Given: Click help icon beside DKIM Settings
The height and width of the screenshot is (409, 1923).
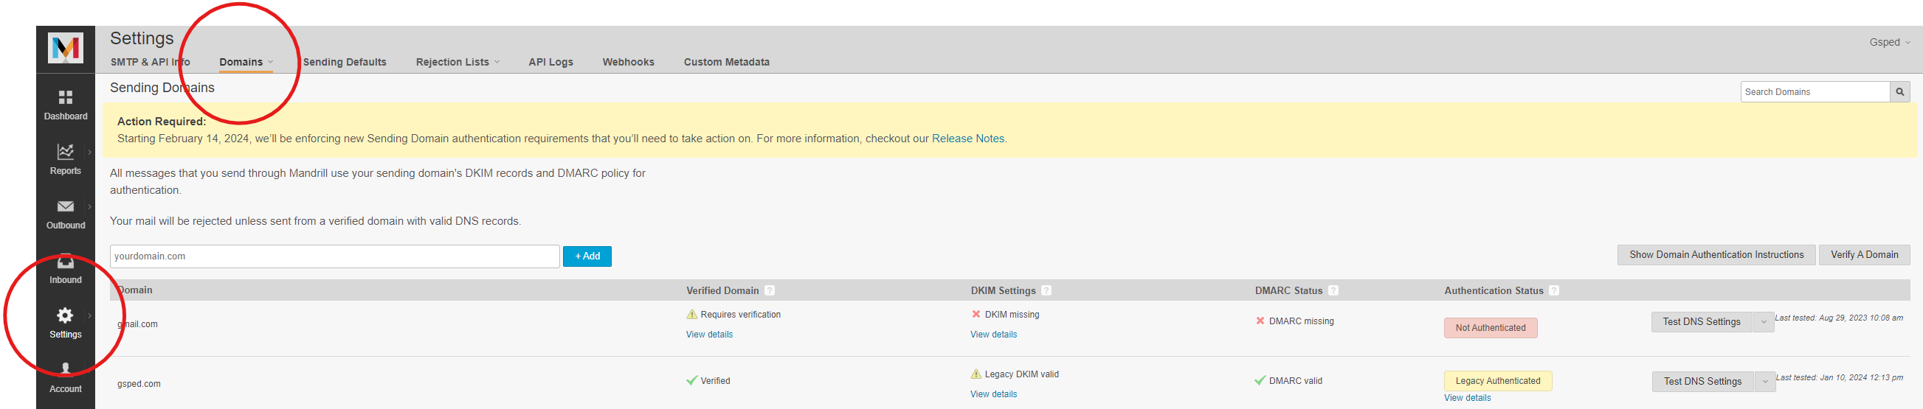Looking at the screenshot, I should (x=1046, y=290).
